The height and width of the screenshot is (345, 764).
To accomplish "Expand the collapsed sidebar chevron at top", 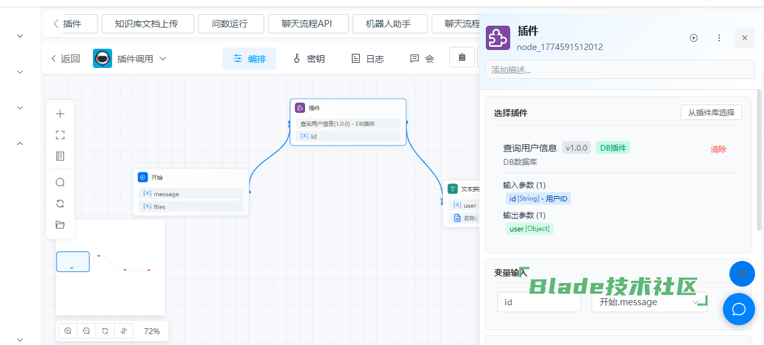I will click(20, 37).
